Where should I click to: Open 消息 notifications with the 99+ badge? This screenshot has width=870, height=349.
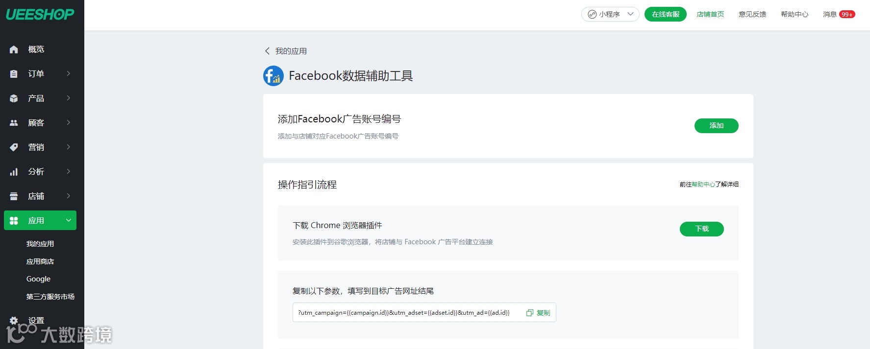tap(839, 14)
